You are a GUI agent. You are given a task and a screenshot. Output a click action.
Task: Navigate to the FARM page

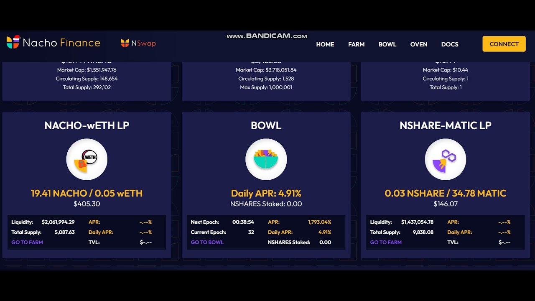pyautogui.click(x=356, y=44)
